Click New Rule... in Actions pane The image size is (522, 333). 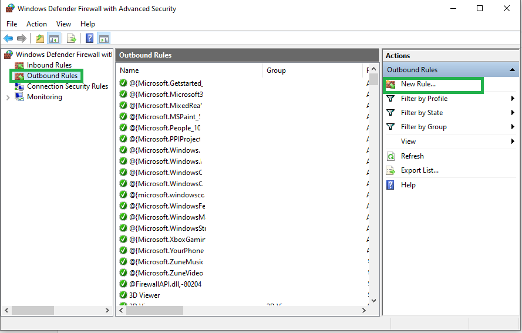click(x=418, y=84)
